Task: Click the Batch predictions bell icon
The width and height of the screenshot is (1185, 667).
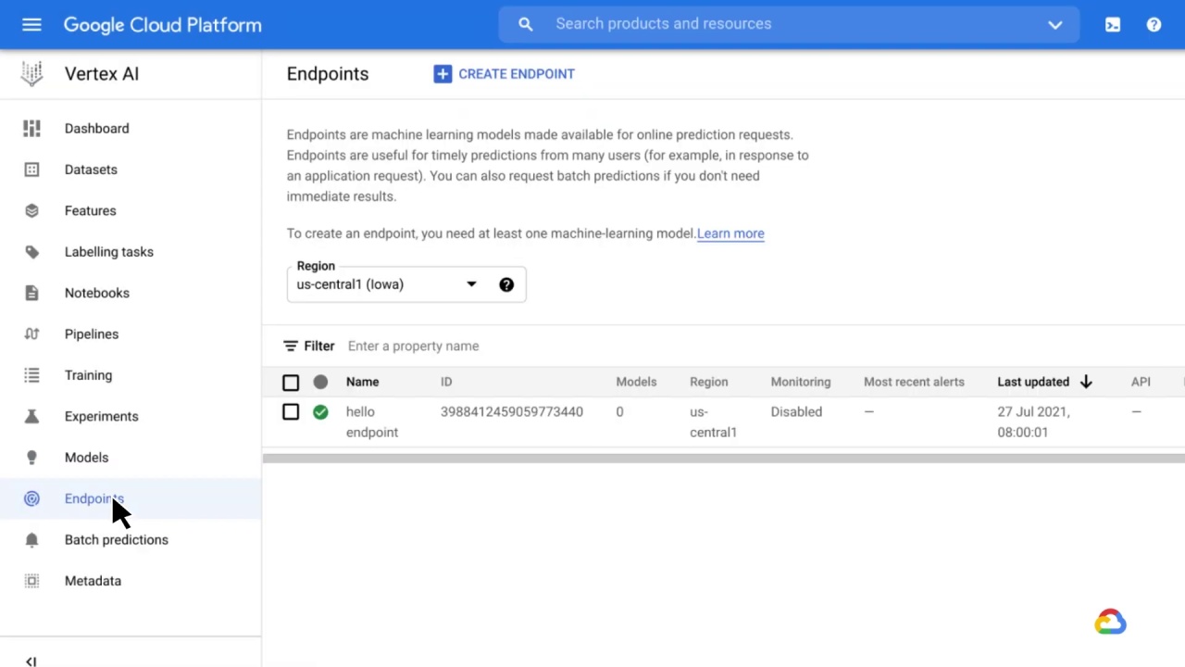Action: (31, 540)
